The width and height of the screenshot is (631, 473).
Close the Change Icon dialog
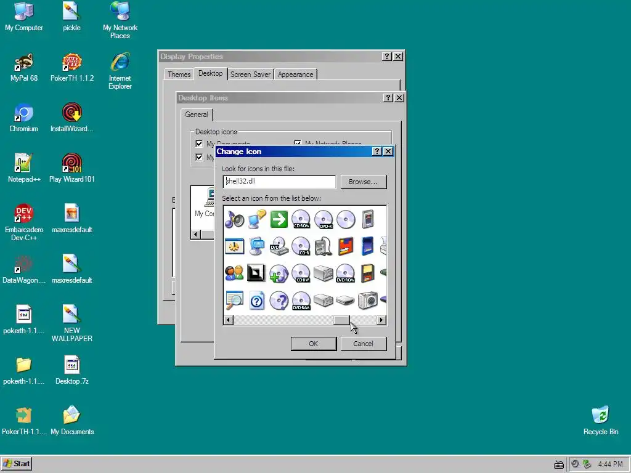click(x=388, y=152)
